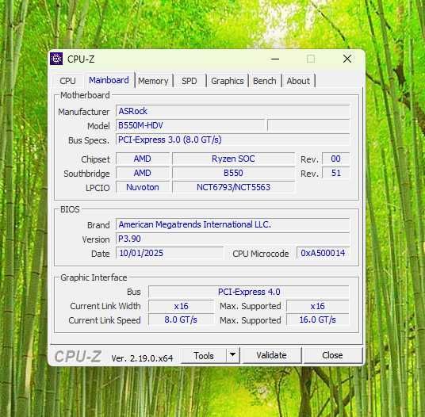Click the Manufacturer field showing ASRock
The width and height of the screenshot is (425, 417).
[232, 111]
